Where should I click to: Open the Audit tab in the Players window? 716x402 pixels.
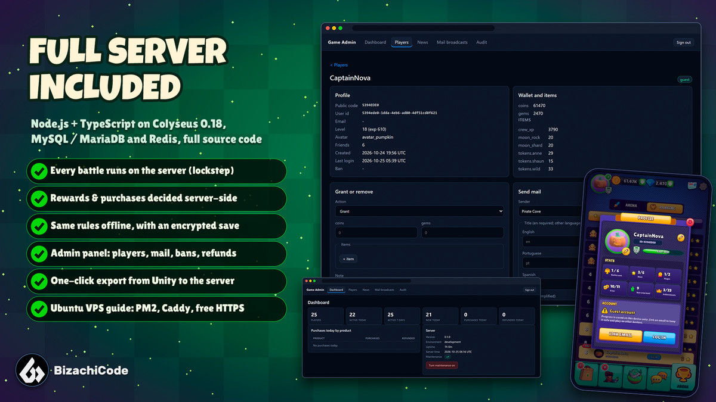pyautogui.click(x=482, y=42)
